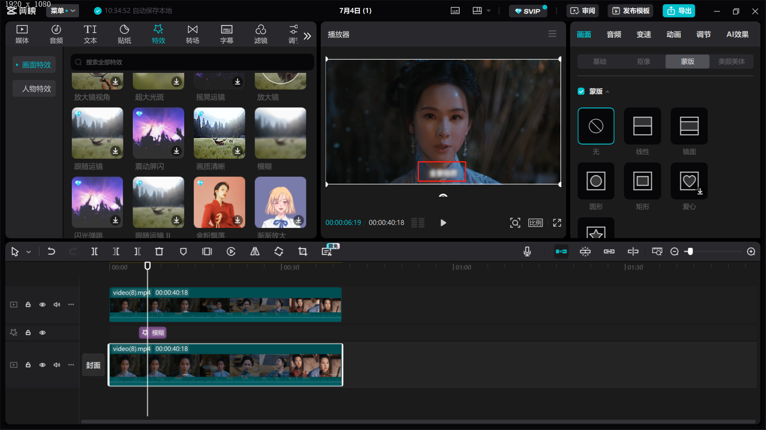The width and height of the screenshot is (766, 430).
Task: Open the 贴纸 stickers panel
Action: pos(124,34)
